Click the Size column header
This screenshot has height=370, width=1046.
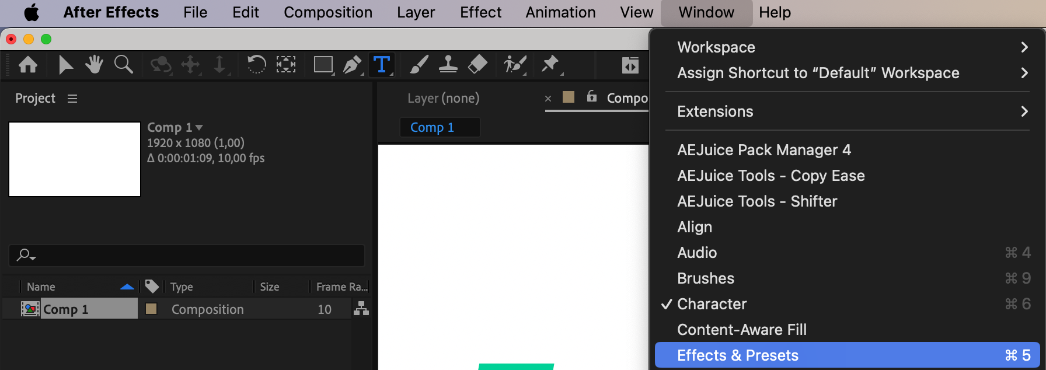point(270,287)
